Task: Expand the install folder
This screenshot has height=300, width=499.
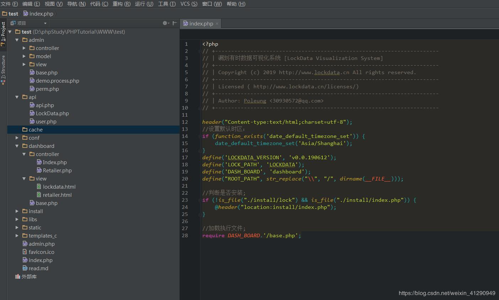Action: pos(17,211)
